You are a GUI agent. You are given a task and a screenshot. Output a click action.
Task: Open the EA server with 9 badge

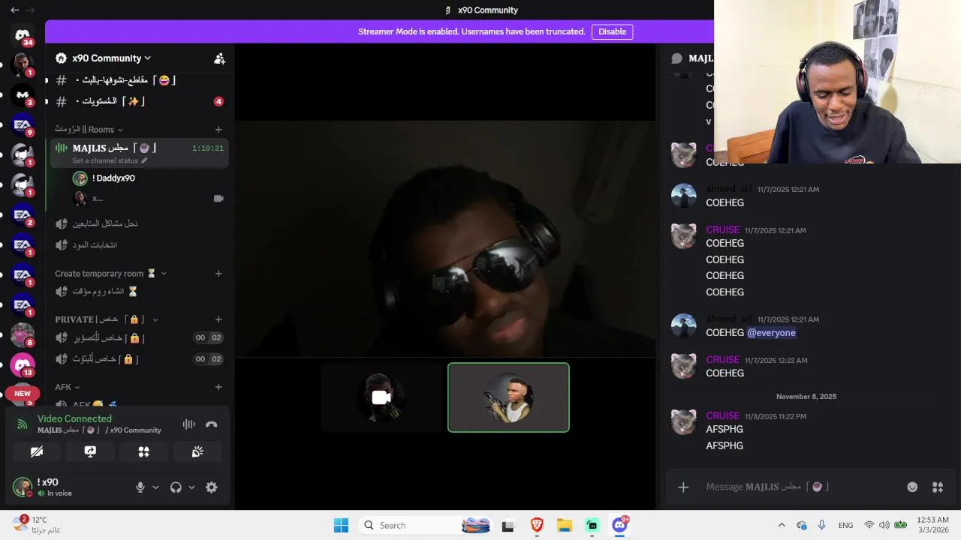tap(23, 125)
